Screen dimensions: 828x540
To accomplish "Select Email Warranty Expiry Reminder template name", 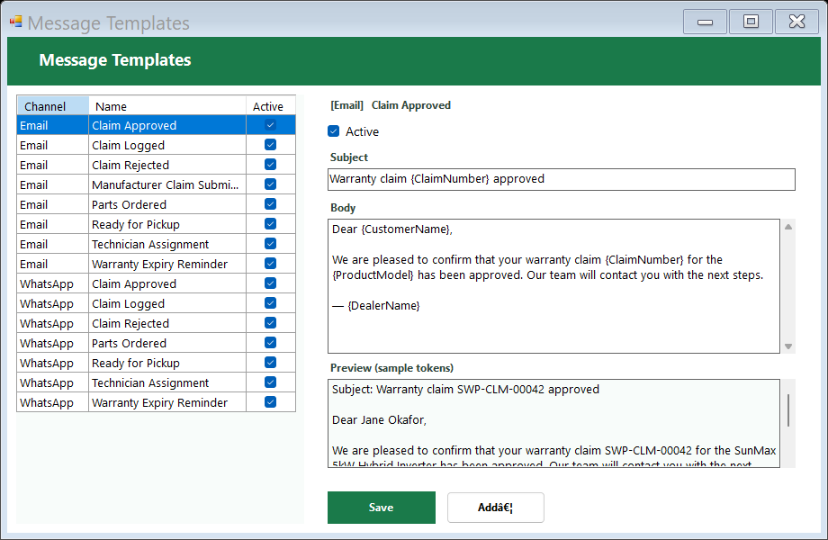I will pos(167,264).
